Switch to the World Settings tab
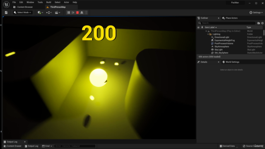The image size is (265, 149). pyautogui.click(x=231, y=62)
